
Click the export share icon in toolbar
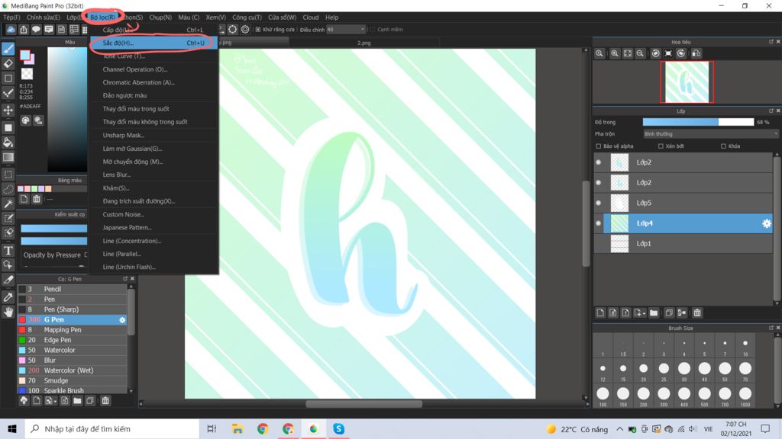(24, 30)
